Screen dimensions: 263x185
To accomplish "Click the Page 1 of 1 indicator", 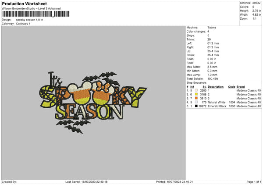I will pos(254,182).
